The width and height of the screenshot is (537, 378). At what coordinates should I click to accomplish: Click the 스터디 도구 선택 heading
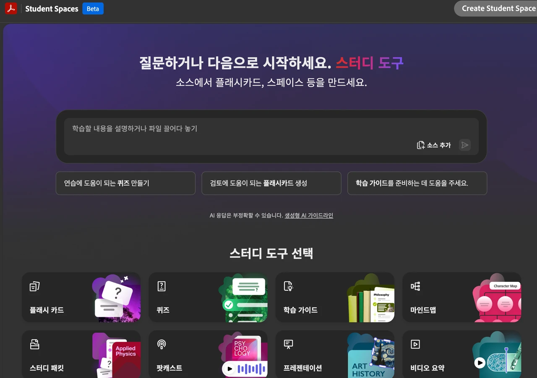271,253
